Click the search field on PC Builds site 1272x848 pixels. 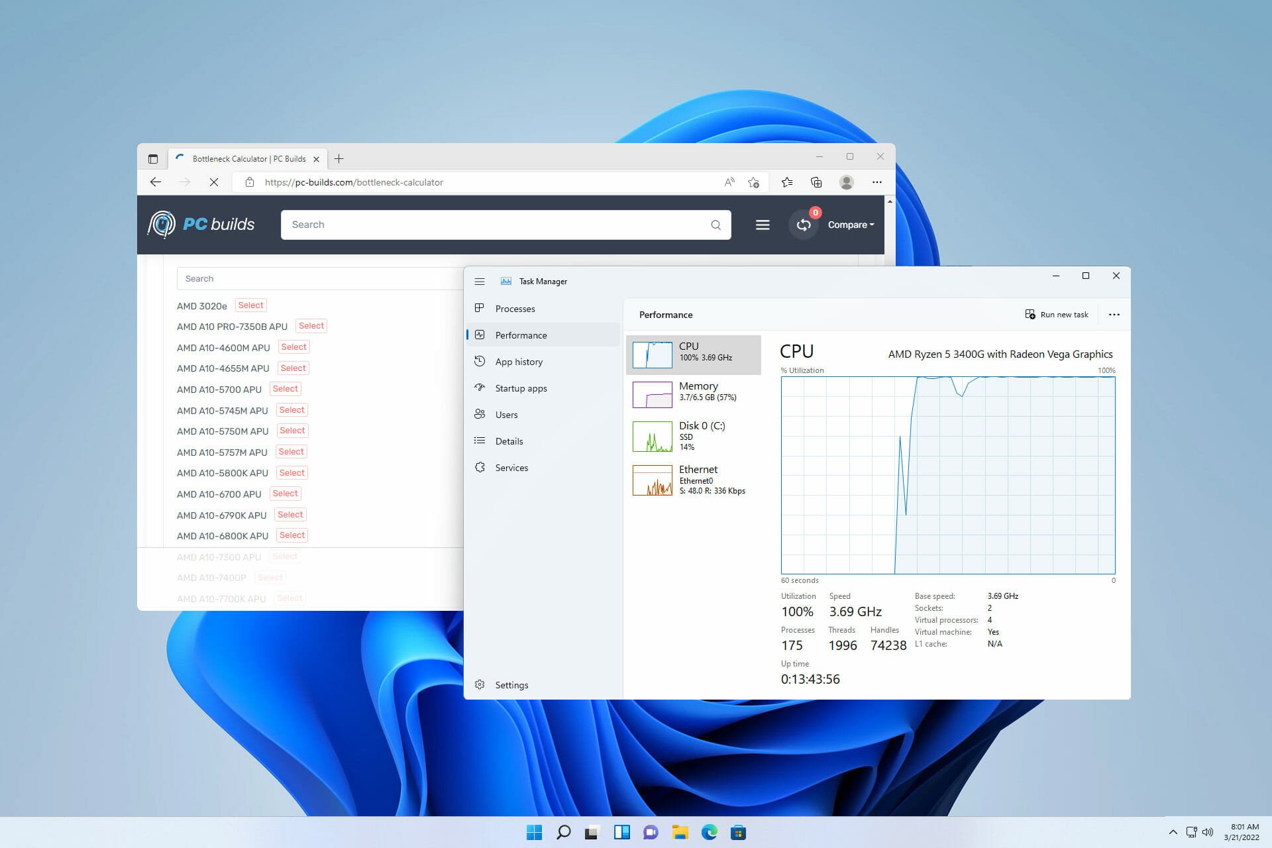(506, 225)
